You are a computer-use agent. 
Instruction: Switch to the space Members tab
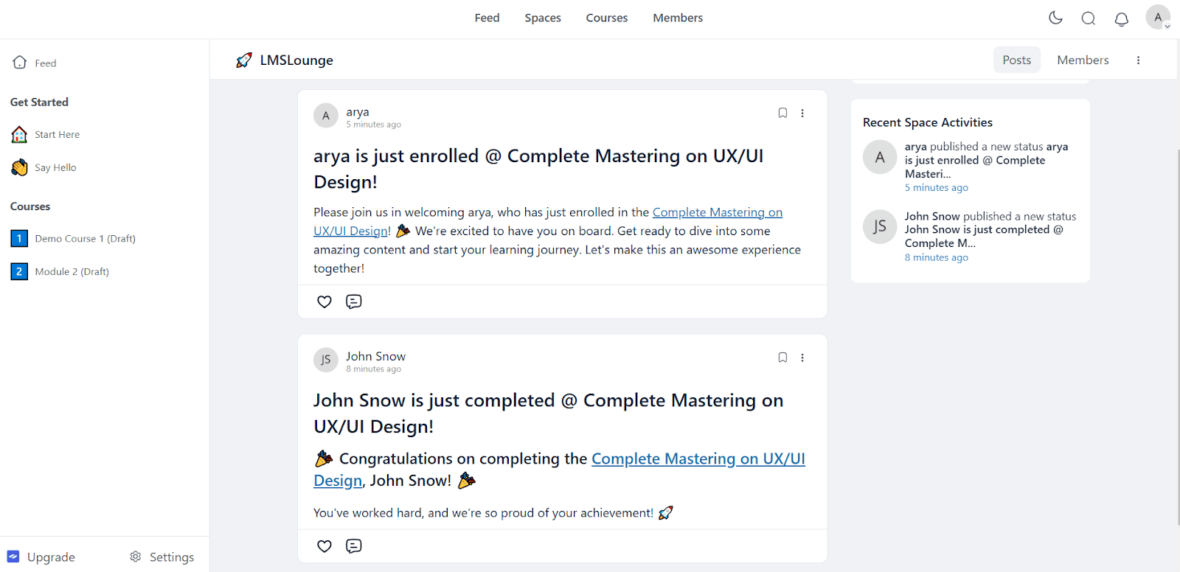(1083, 60)
